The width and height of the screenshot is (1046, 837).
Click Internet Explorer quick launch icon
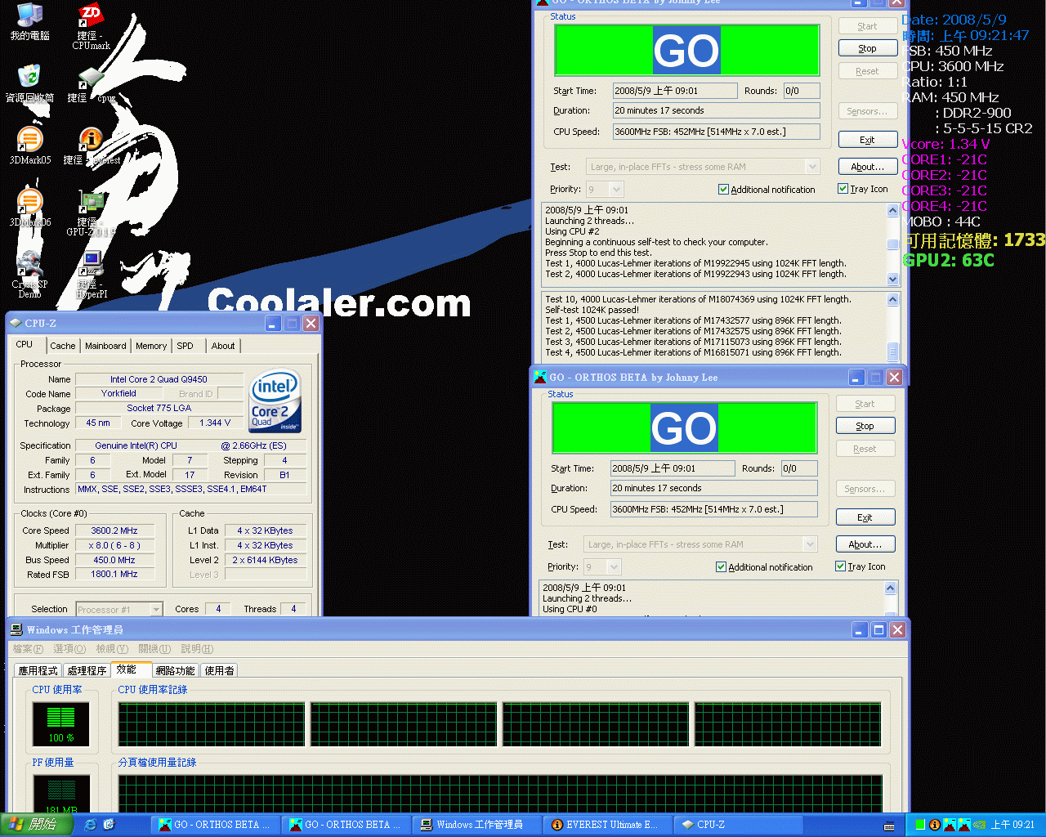90,825
